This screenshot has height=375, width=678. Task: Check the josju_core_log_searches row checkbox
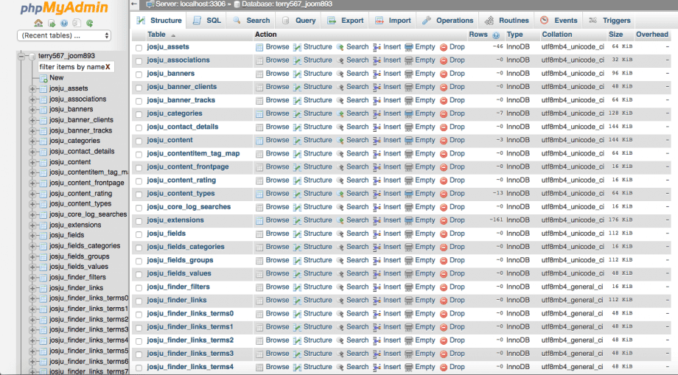pos(139,208)
